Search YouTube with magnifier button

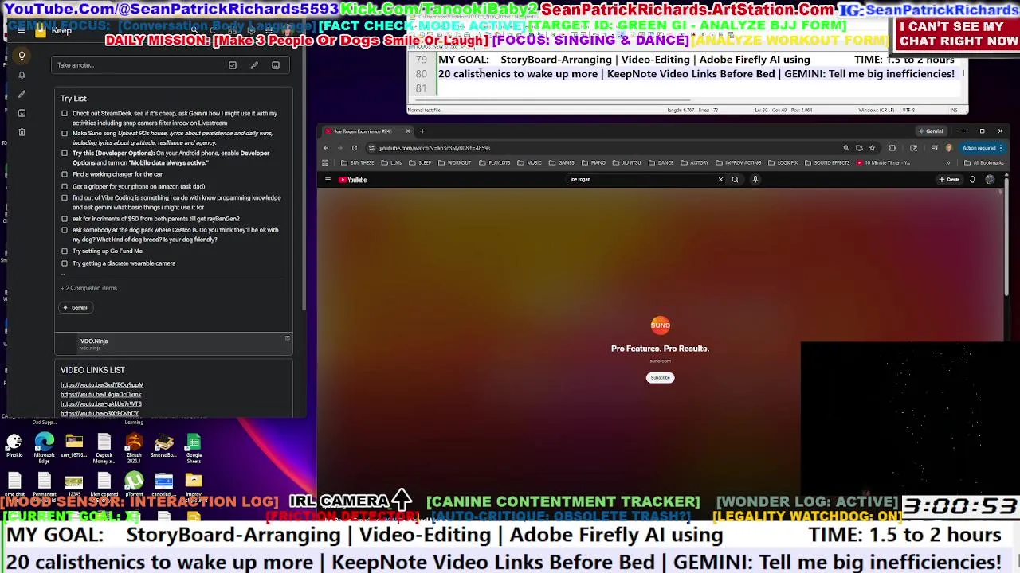(x=735, y=180)
